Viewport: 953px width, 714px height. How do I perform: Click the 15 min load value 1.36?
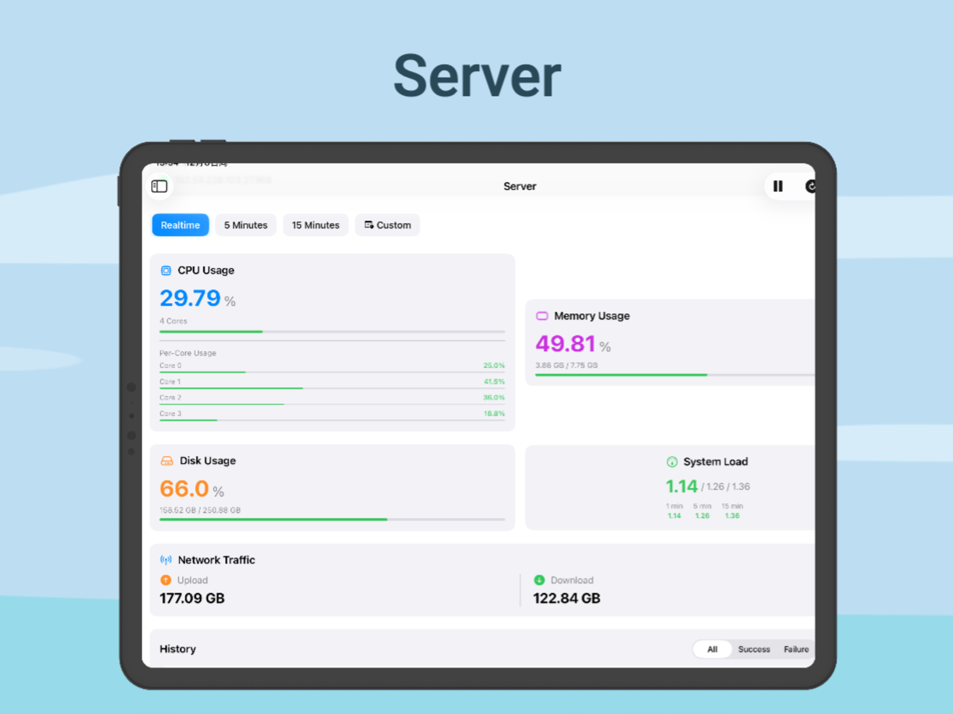click(x=732, y=516)
